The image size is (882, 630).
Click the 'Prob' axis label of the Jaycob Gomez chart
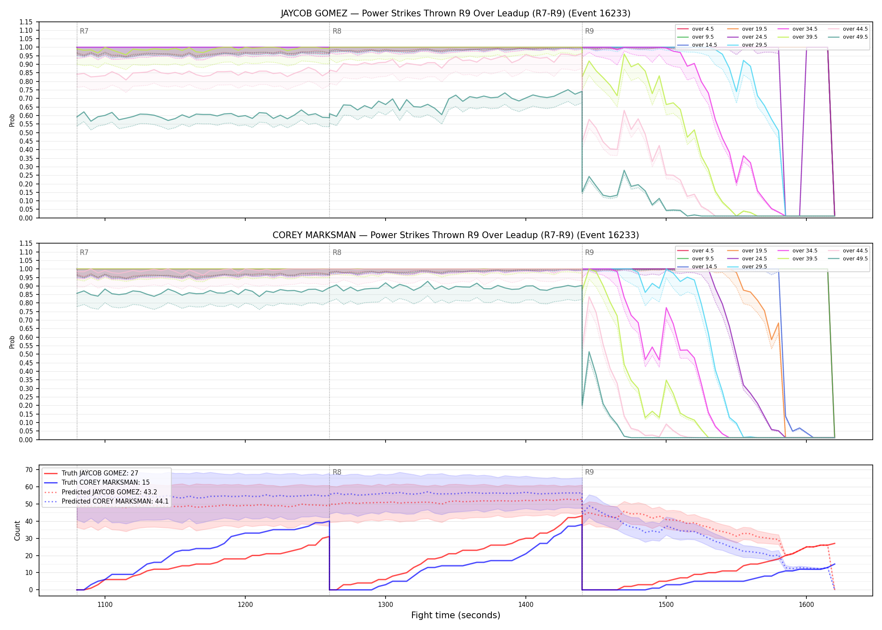coord(12,120)
